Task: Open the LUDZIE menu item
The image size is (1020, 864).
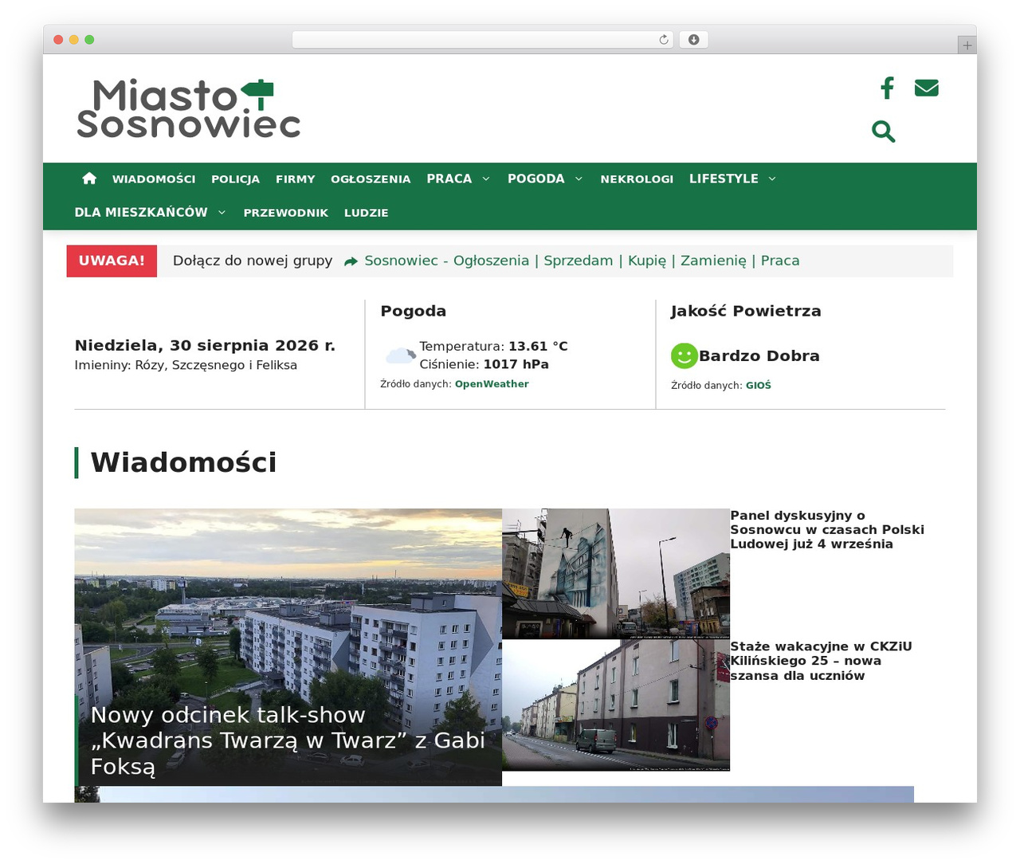Action: (x=367, y=213)
